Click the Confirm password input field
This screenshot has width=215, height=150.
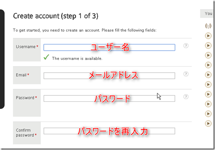coord(109,131)
